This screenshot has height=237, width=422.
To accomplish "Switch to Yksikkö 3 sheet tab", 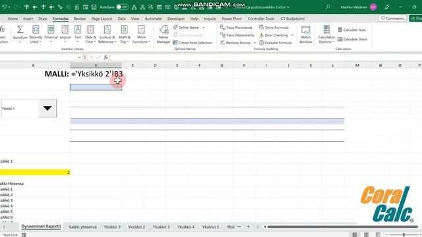I will point(161,226).
